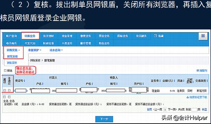Open the 账户查询 menu tab
Viewport: 211px width, 124px height.
point(12,36)
